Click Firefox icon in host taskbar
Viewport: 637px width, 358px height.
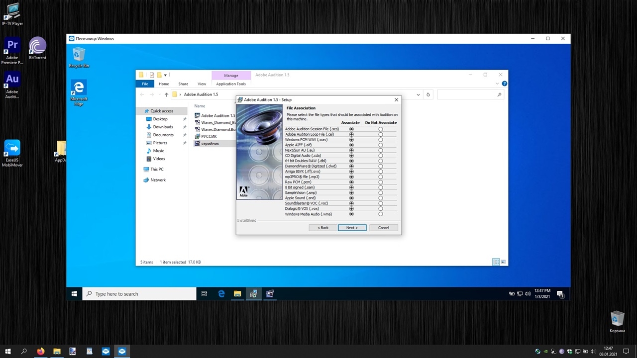click(x=40, y=351)
